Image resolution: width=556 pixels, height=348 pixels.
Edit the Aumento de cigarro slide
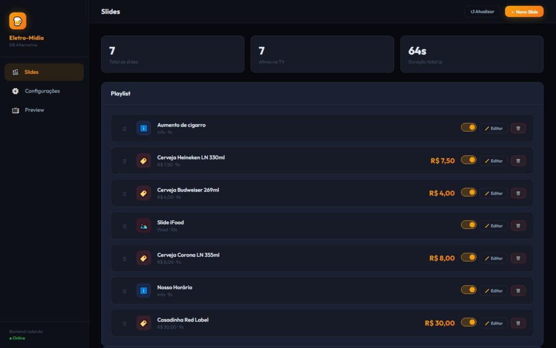point(494,128)
